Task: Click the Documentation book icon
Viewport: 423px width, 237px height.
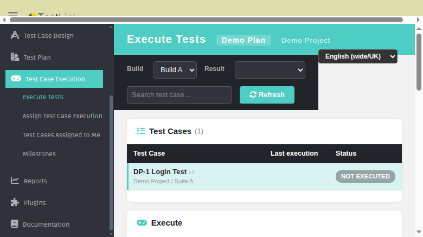Action: [14, 224]
